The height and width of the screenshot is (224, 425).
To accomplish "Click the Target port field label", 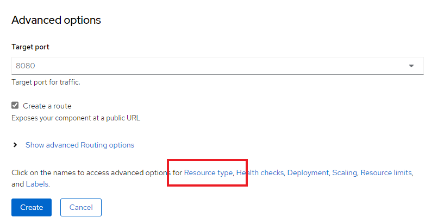I will [30, 47].
